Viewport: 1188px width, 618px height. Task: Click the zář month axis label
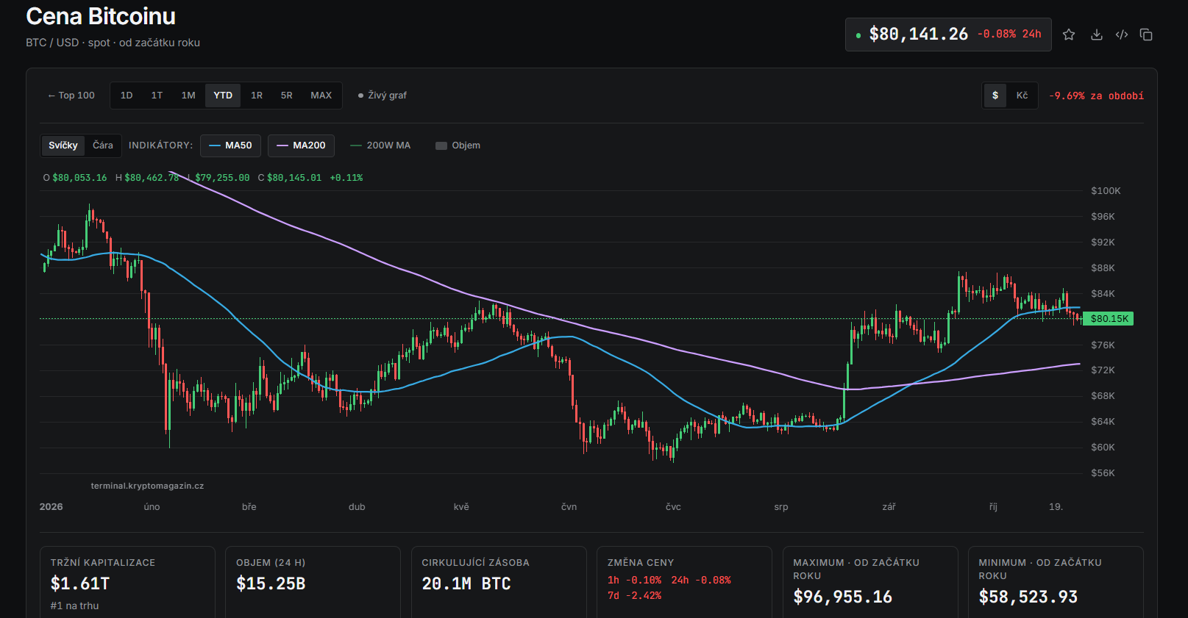pos(889,507)
